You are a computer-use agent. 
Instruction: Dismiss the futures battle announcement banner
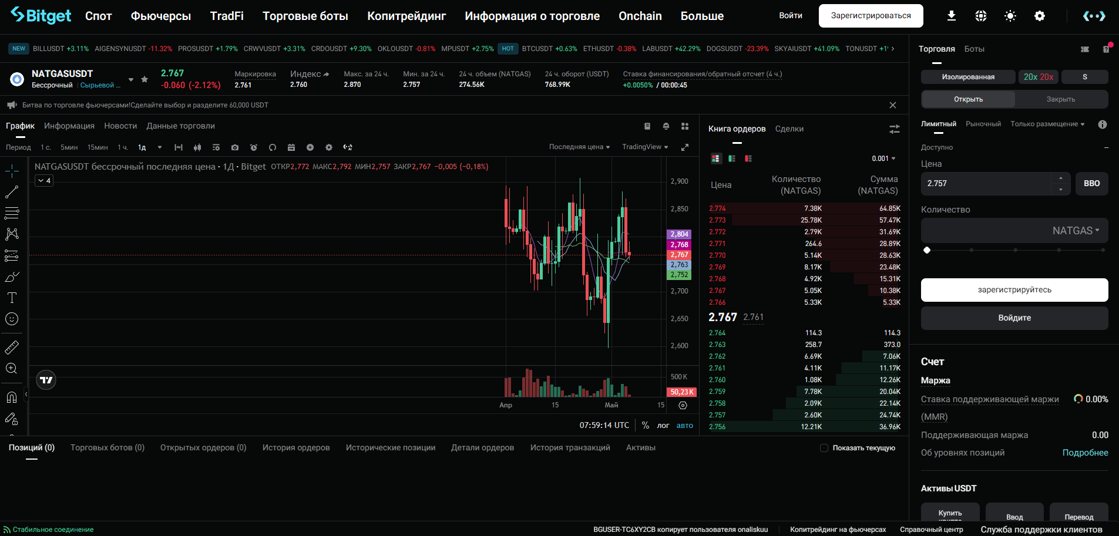pos(893,105)
